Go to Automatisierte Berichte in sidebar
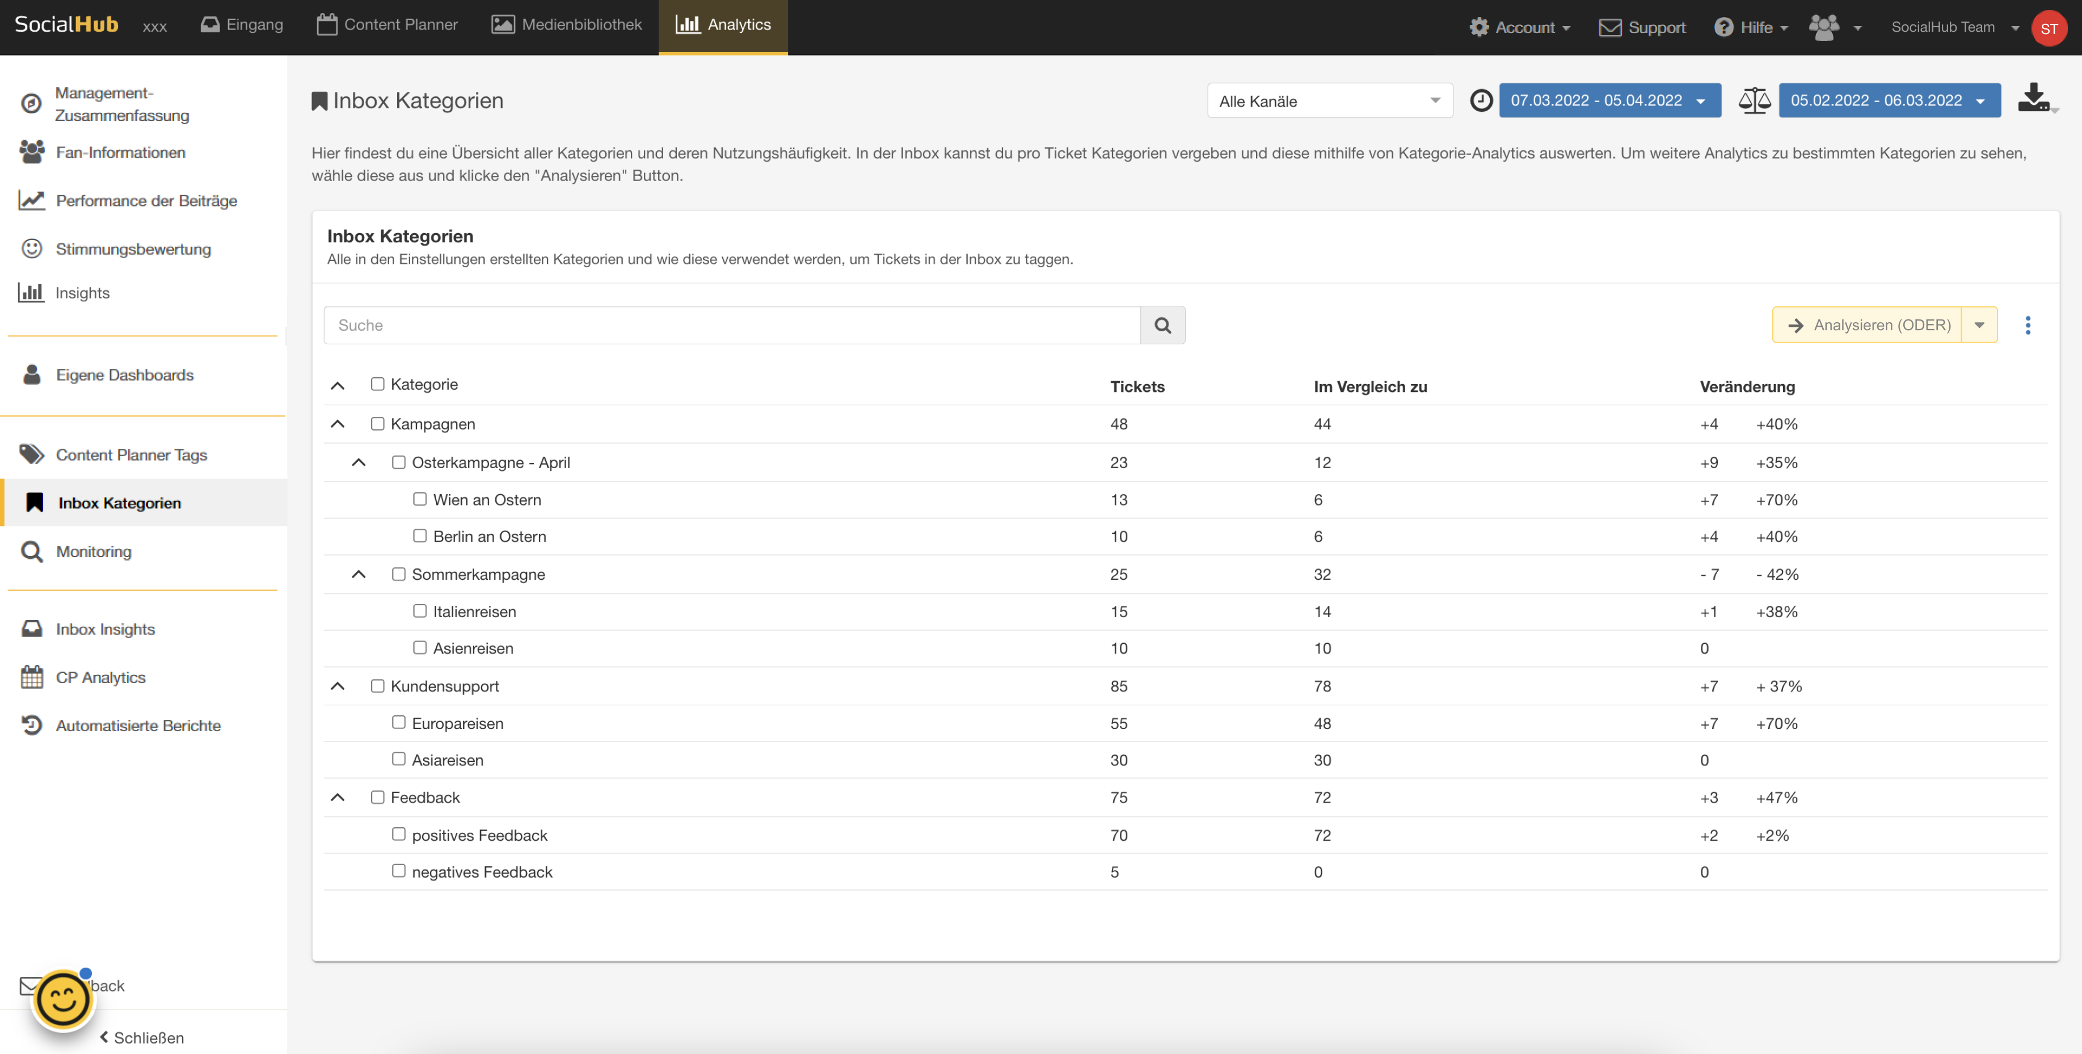The height and width of the screenshot is (1054, 2082). [138, 725]
